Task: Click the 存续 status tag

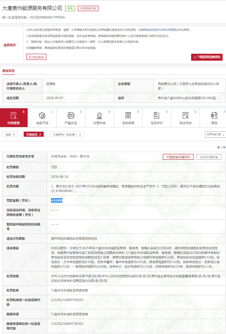Action: [x=70, y=8]
